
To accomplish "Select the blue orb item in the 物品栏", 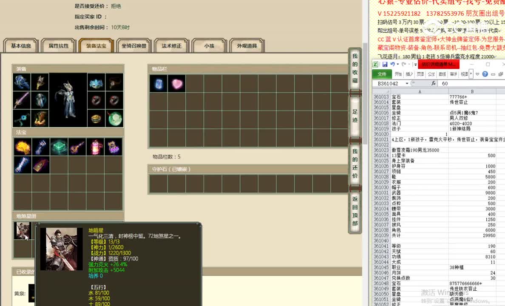I will point(158,83).
